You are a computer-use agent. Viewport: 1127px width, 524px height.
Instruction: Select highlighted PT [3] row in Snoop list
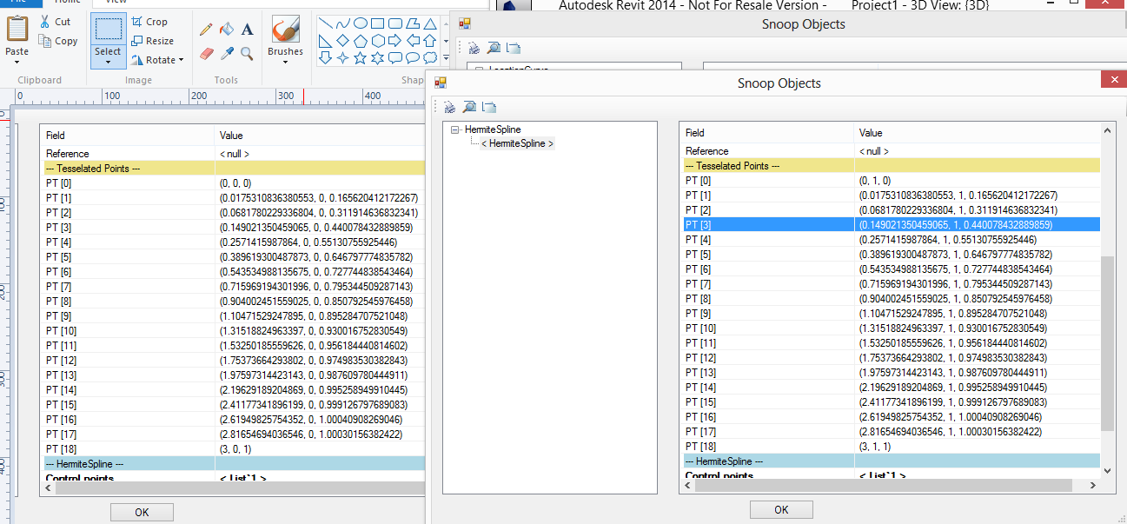890,224
